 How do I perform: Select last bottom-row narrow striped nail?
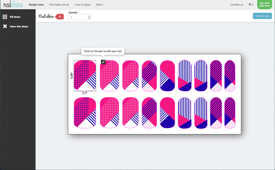(x=230, y=113)
